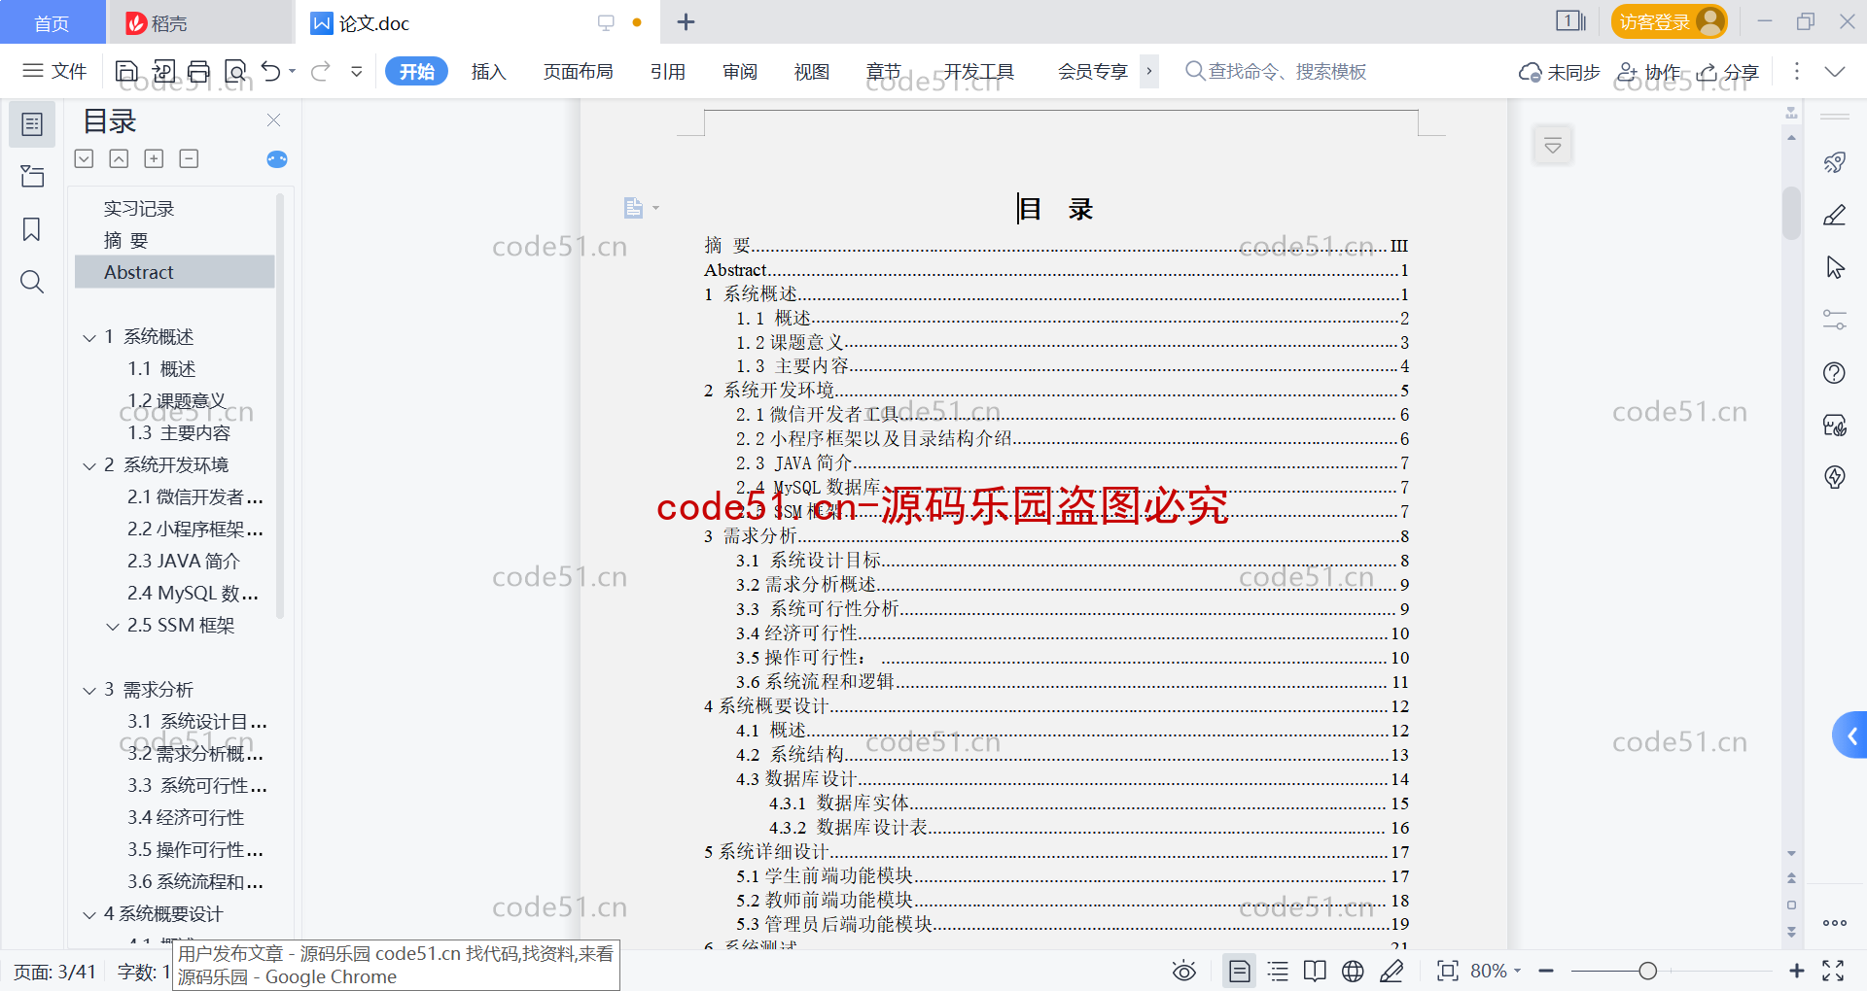Viewport: 1867px width, 991px height.
Task: Switch to page layout view icon
Action: 1239,971
